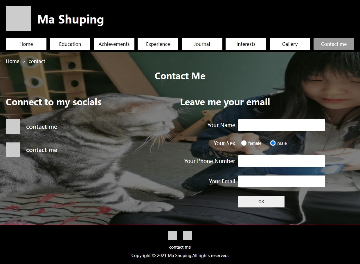The width and height of the screenshot is (360, 264).
Task: Open the Gallery tab
Action: pos(290,44)
